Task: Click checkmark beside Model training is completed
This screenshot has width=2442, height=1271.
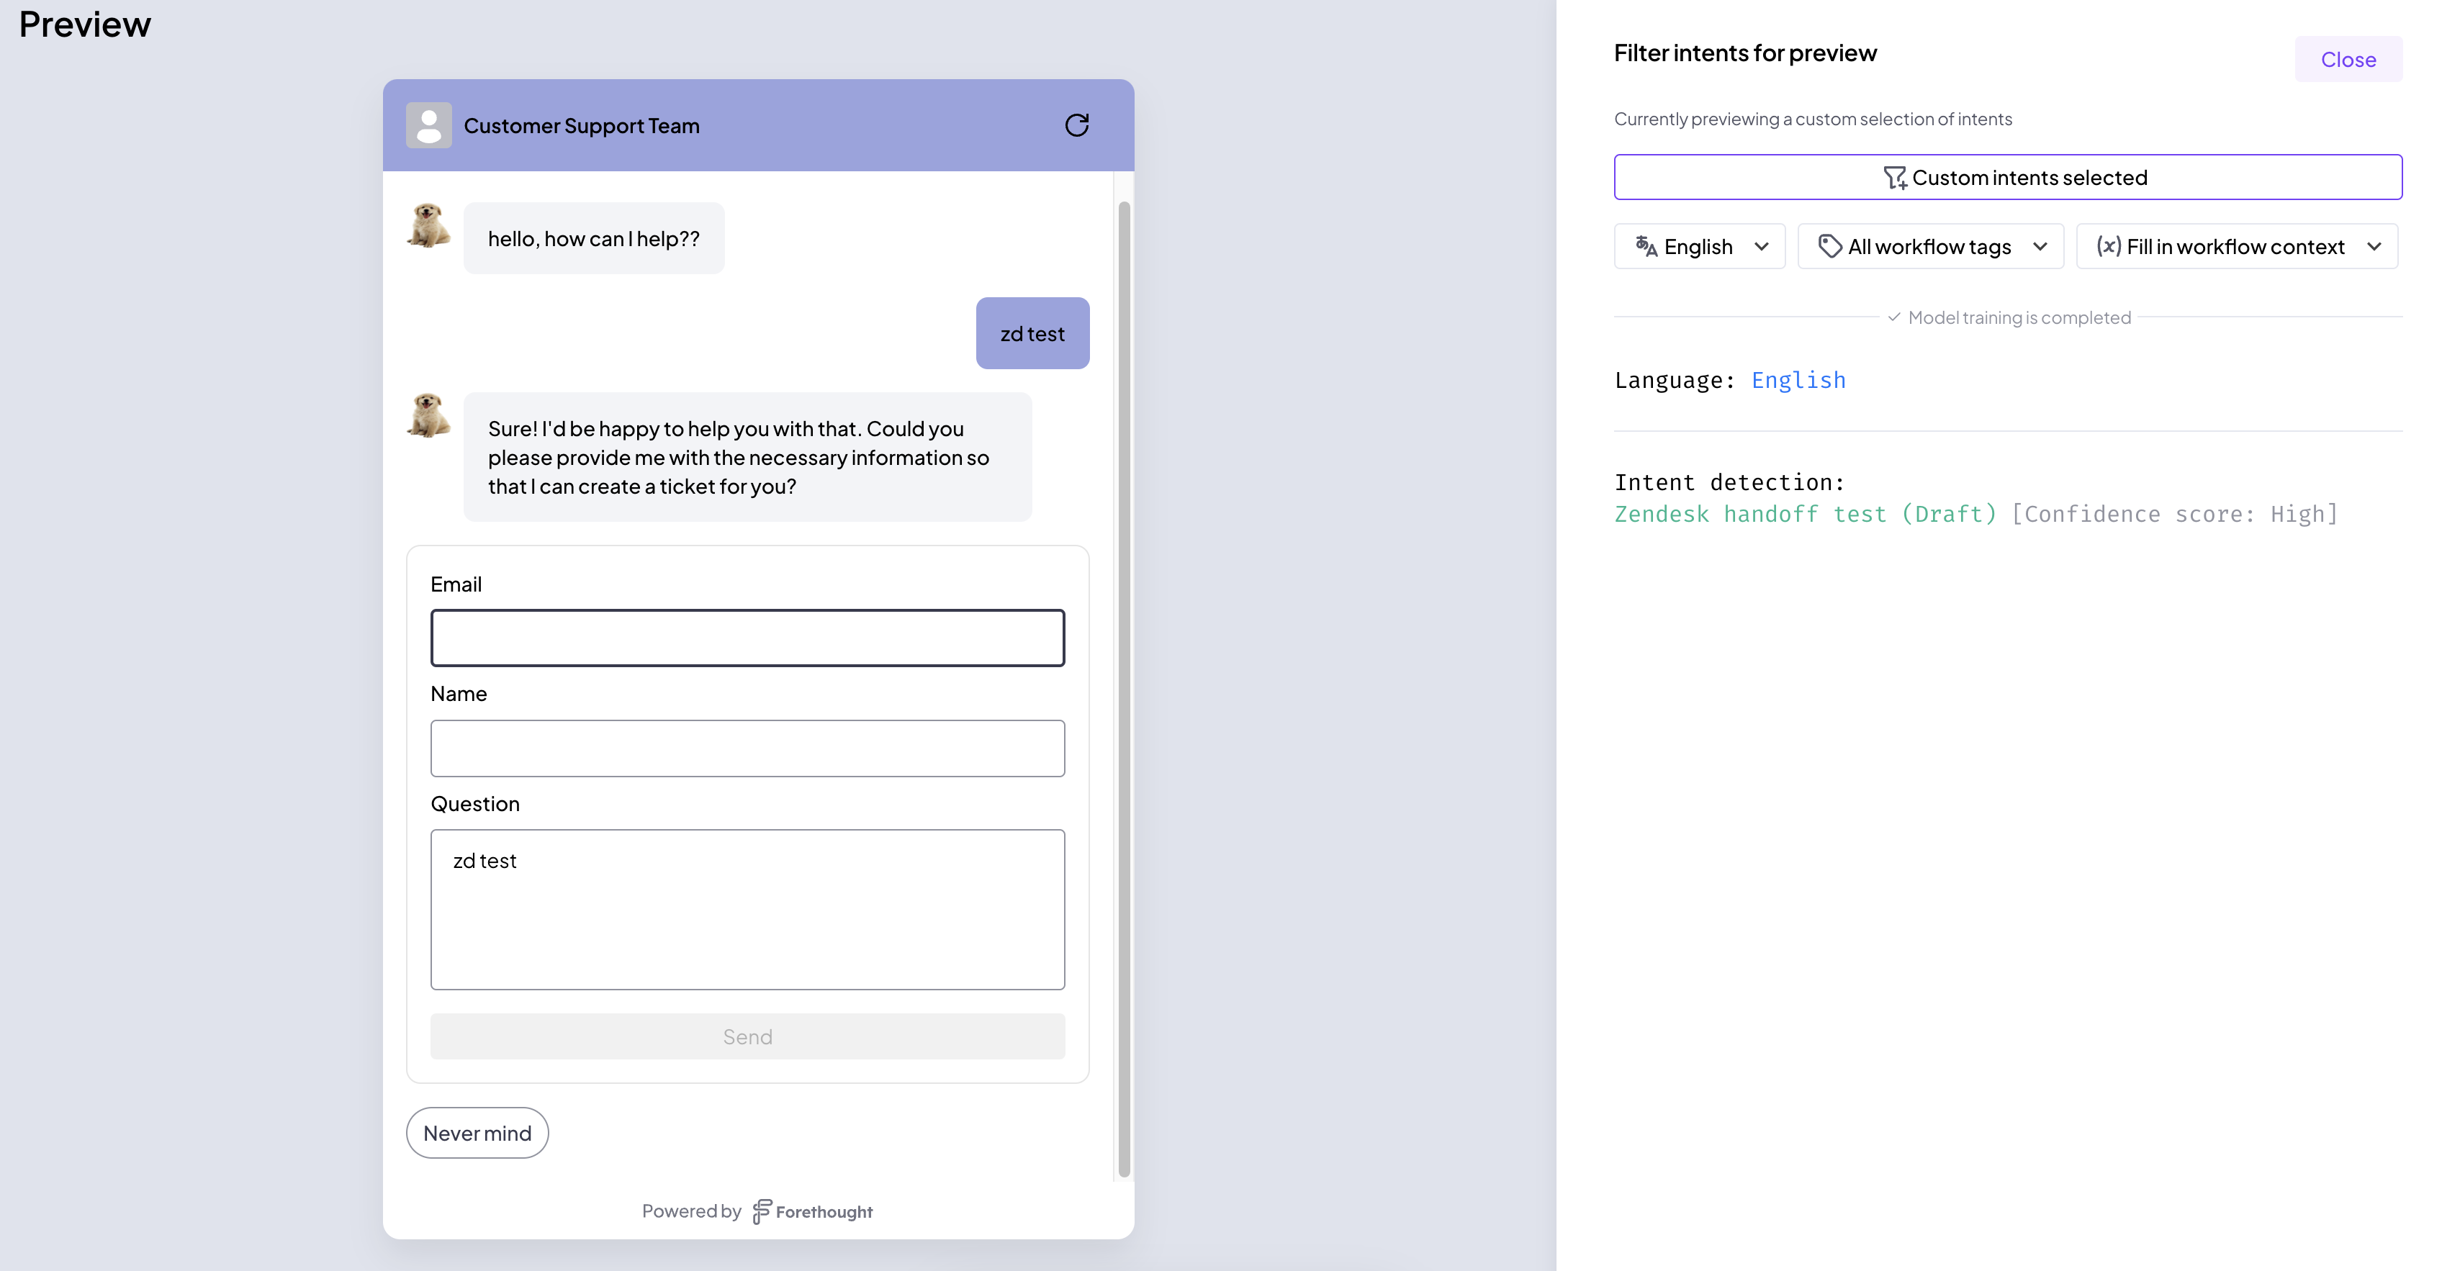Action: [x=1894, y=317]
